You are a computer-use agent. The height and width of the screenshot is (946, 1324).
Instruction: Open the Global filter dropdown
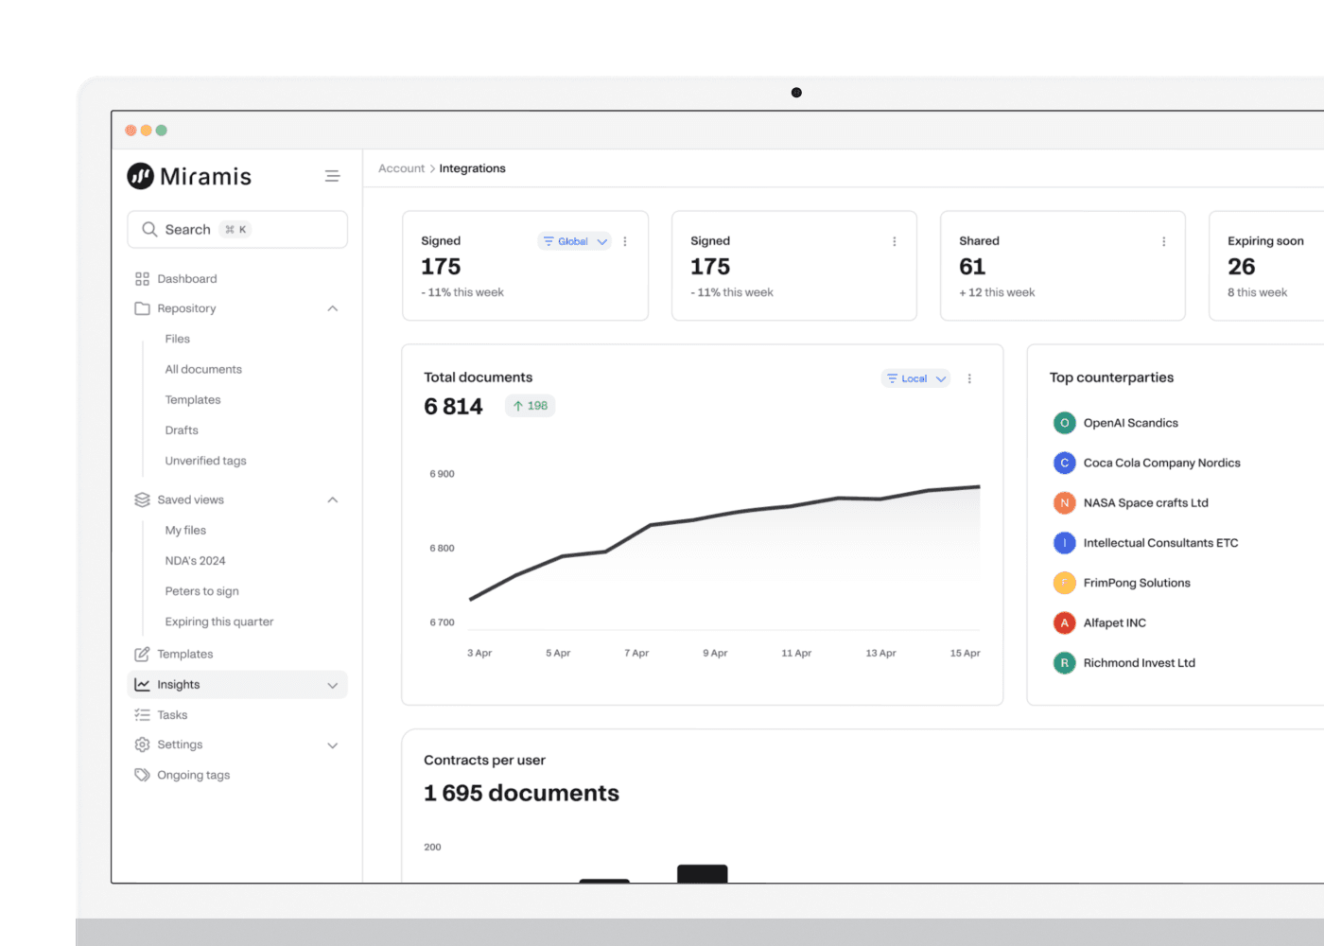pos(574,241)
